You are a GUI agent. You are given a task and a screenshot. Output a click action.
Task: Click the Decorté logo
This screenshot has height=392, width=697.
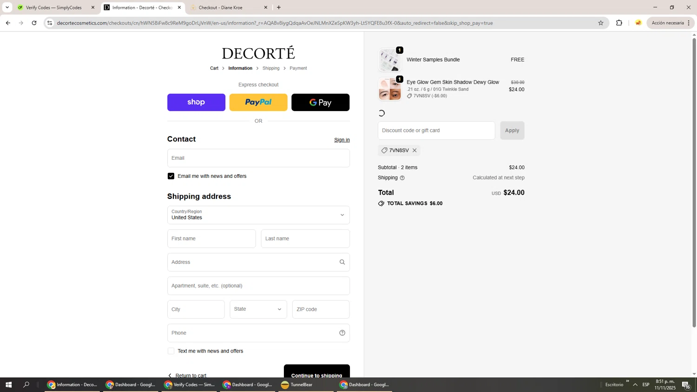(x=258, y=53)
